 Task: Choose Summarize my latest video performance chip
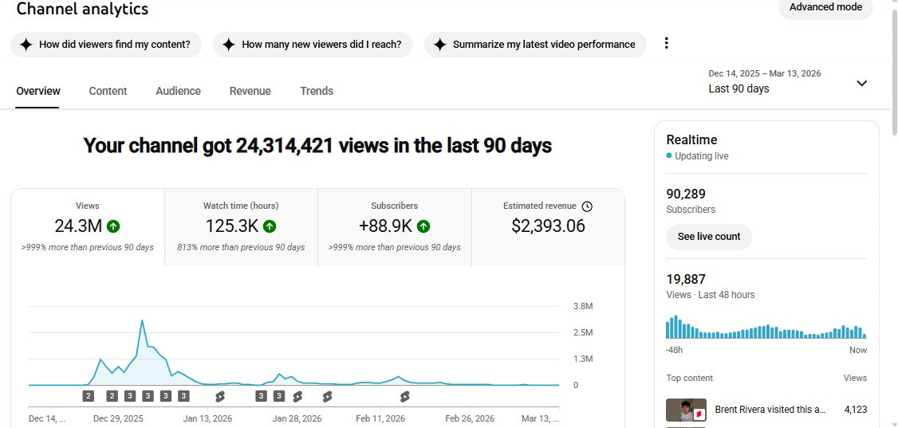click(534, 45)
